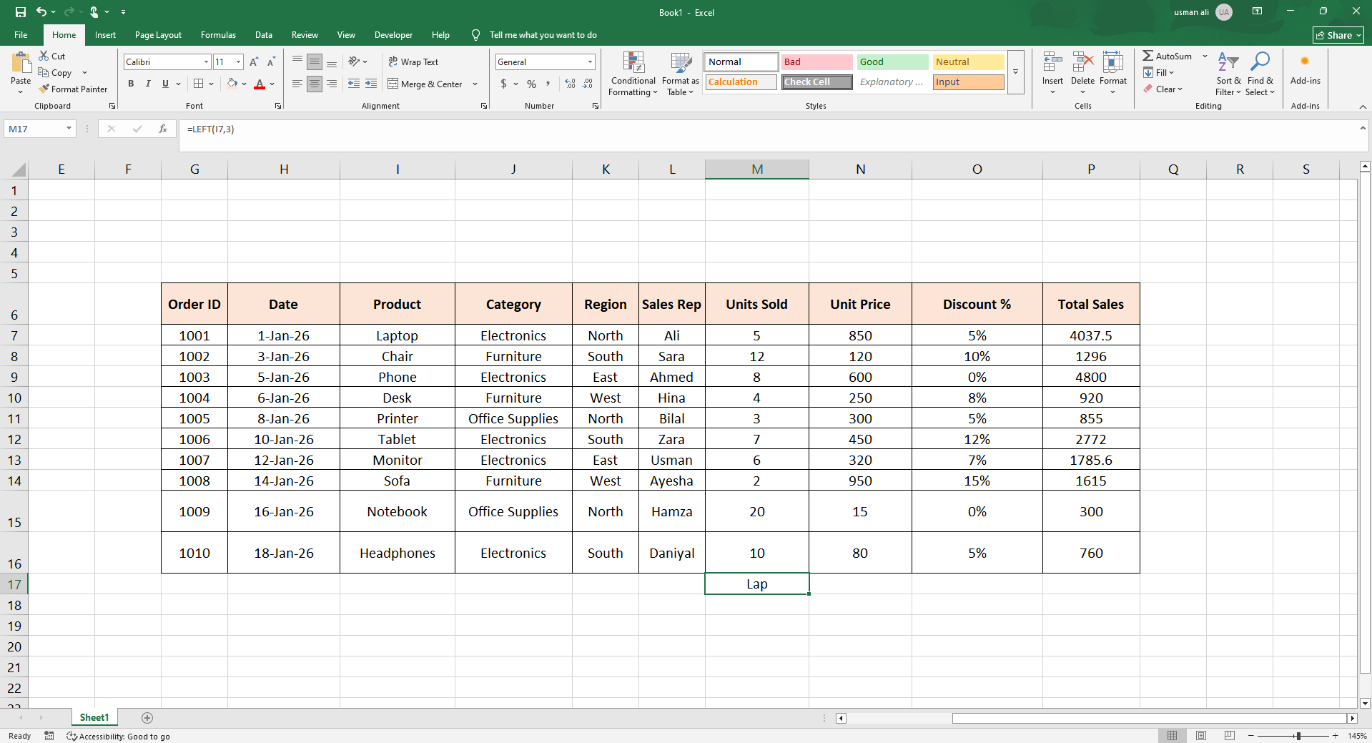This screenshot has width=1372, height=743.
Task: Apply Align Right to the cell
Action: click(x=332, y=84)
